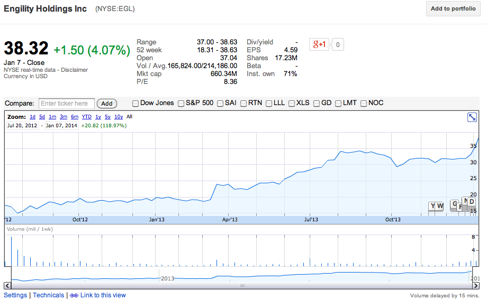Click the (NYSE:EGL) ticker symbol text
The image size is (487, 300).
click(115, 9)
